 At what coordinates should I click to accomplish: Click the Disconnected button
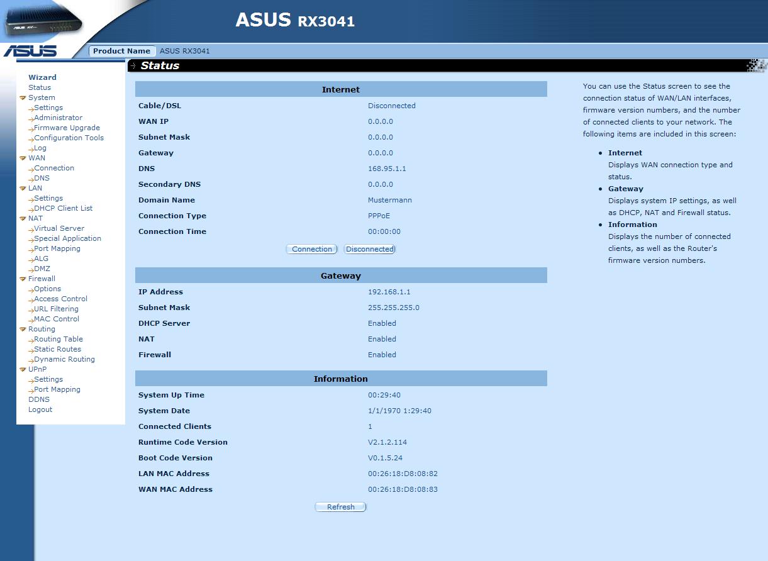tap(370, 249)
